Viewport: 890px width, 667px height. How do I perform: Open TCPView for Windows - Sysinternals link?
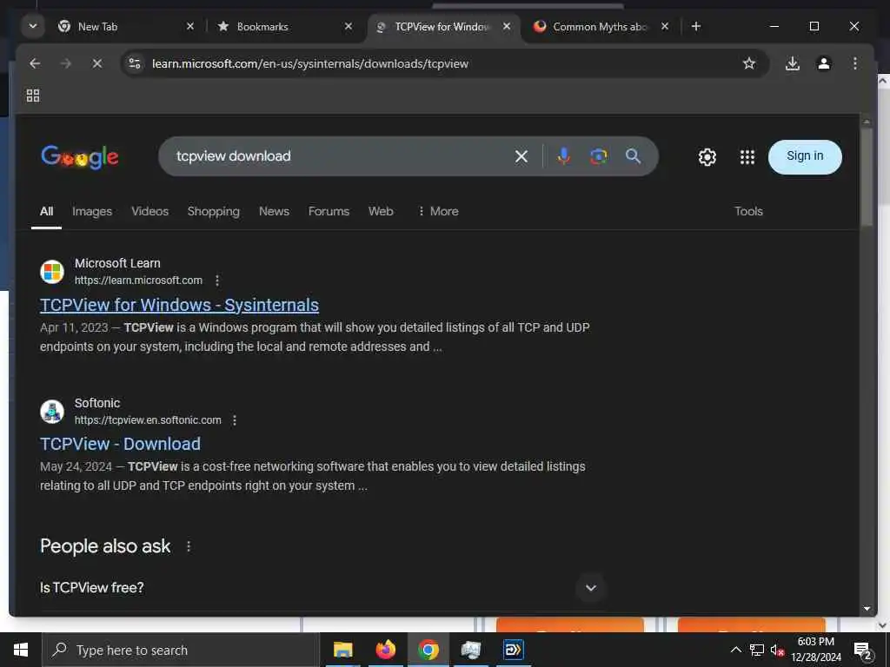click(x=179, y=305)
